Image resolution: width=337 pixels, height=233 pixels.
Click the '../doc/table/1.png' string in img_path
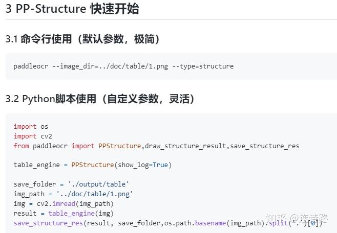pyautogui.click(x=95, y=194)
